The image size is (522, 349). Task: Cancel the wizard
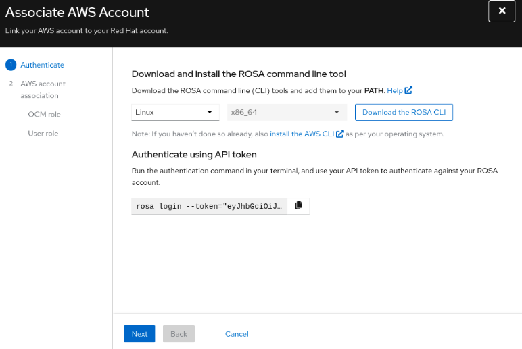(237, 334)
